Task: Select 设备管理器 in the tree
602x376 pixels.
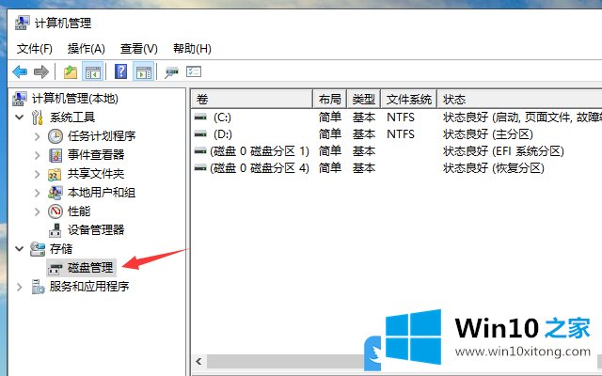Action: coord(95,229)
